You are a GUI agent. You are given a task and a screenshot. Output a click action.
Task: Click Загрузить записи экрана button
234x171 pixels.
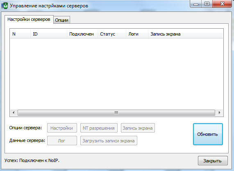pos(109,141)
